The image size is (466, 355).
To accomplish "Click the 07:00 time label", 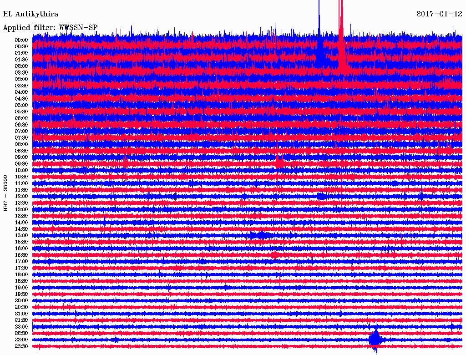I will [x=21, y=131].
